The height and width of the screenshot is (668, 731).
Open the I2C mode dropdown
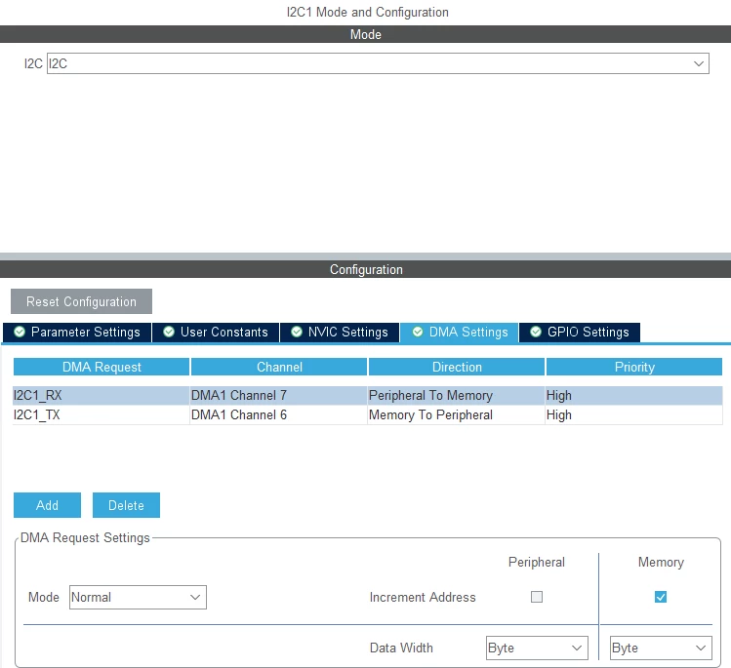click(378, 63)
